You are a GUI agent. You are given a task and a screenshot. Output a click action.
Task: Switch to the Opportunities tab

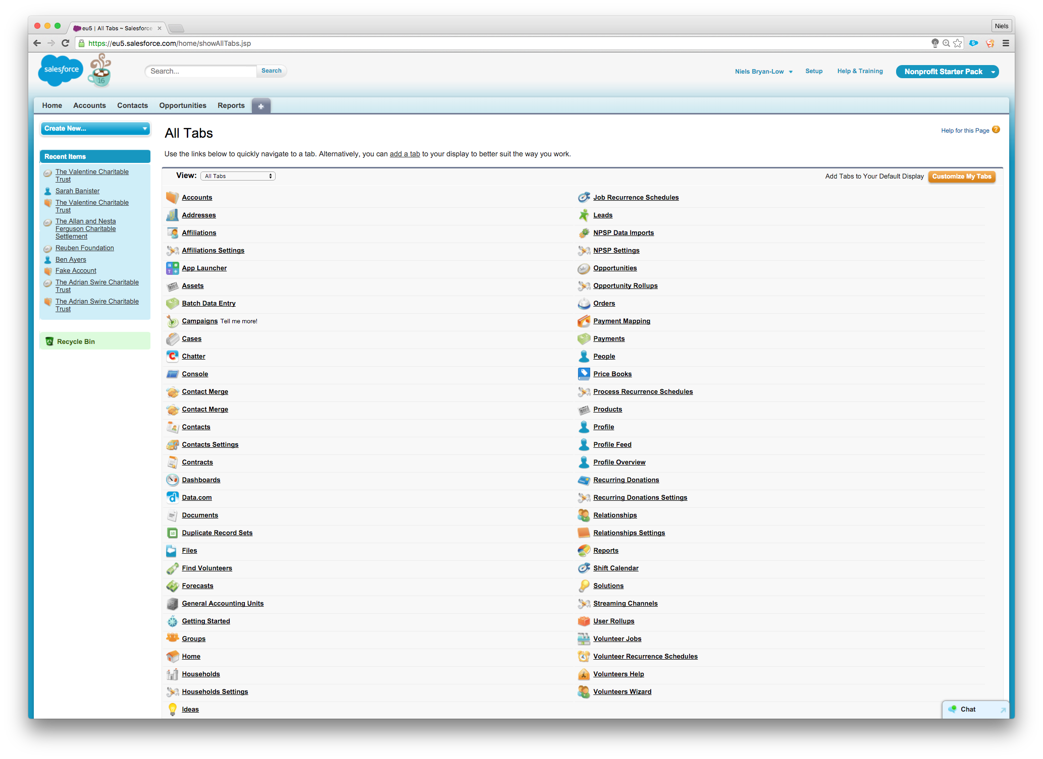coord(182,105)
